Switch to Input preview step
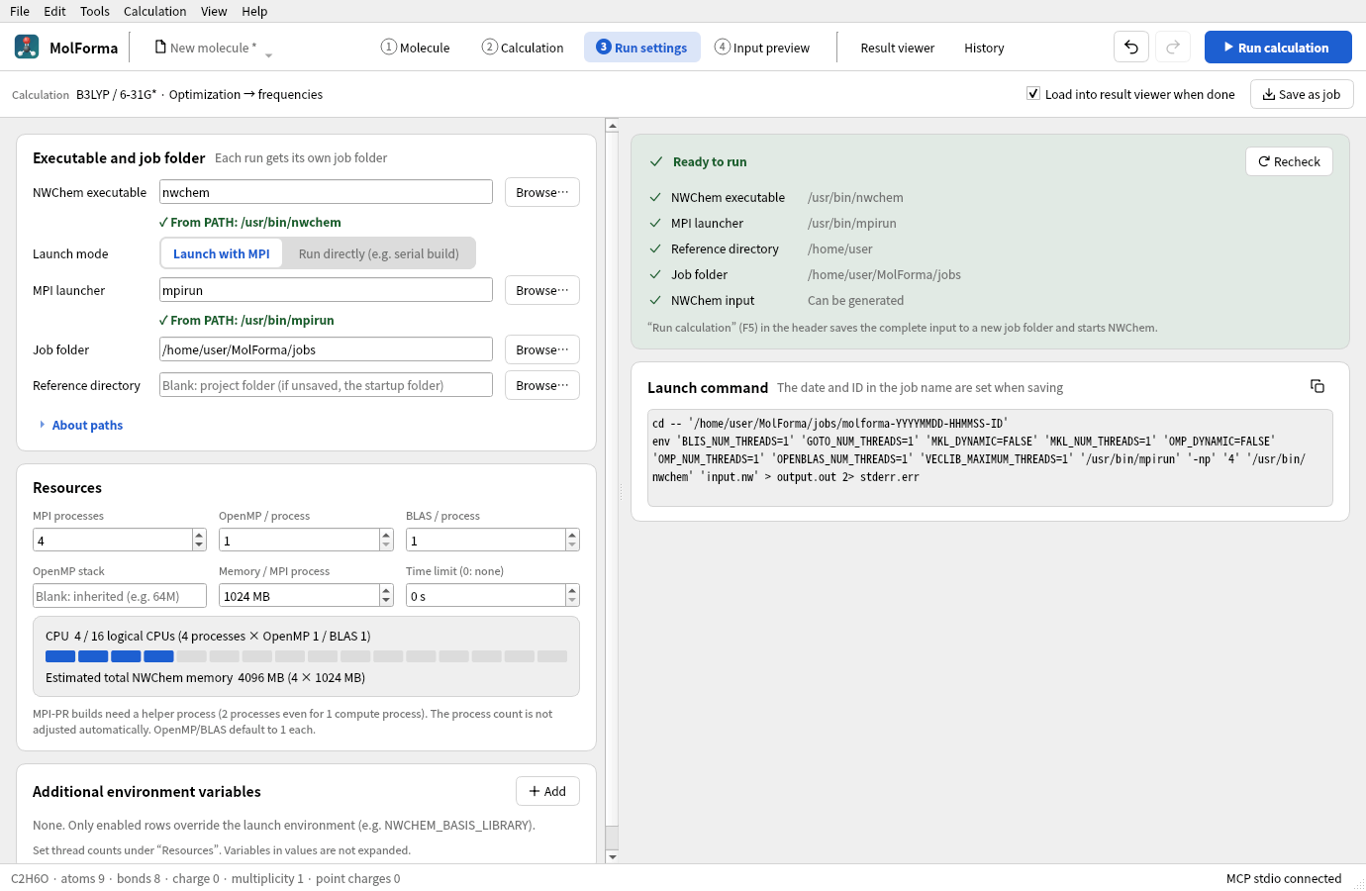Image resolution: width=1366 pixels, height=891 pixels. tap(762, 48)
